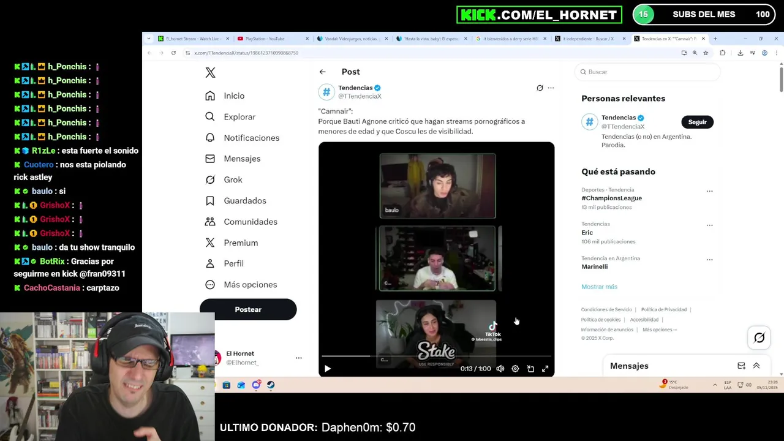Compose a new message in the Mensajes drawer
784x441 pixels.
tap(741, 366)
